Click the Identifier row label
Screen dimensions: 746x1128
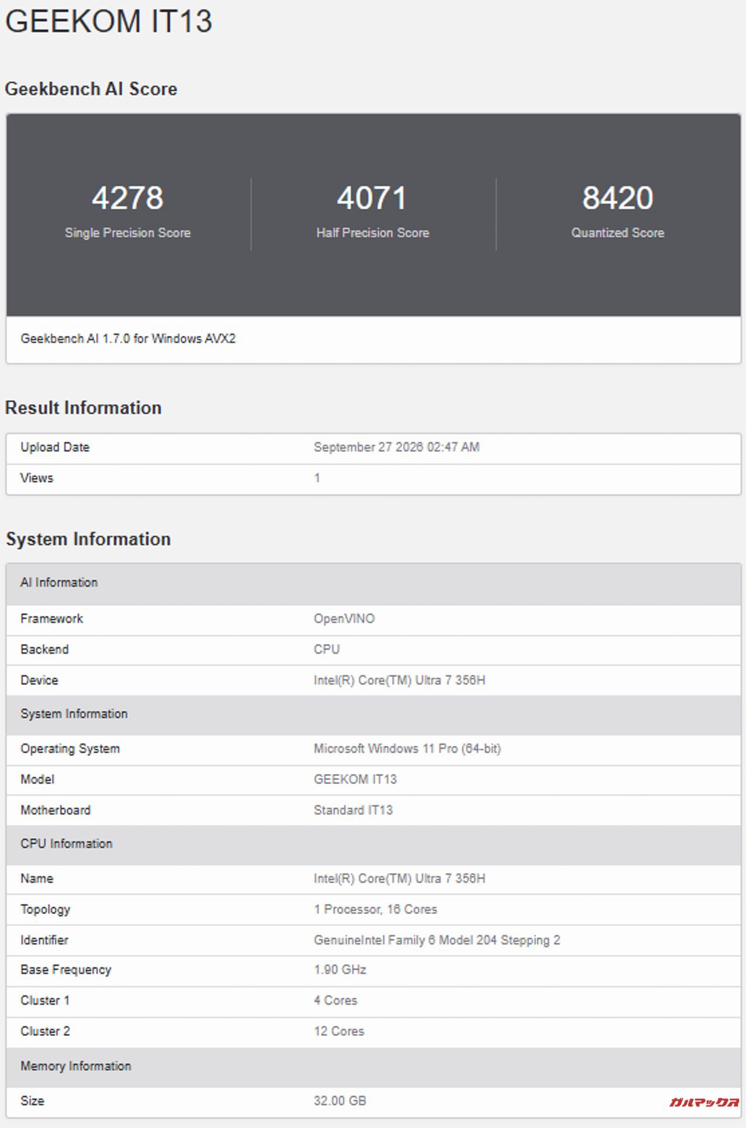(x=44, y=940)
